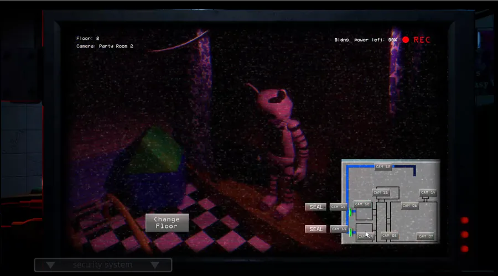Screen dimensions: 498x276
Task: Lower the security system monitor bar
Action: point(103,265)
